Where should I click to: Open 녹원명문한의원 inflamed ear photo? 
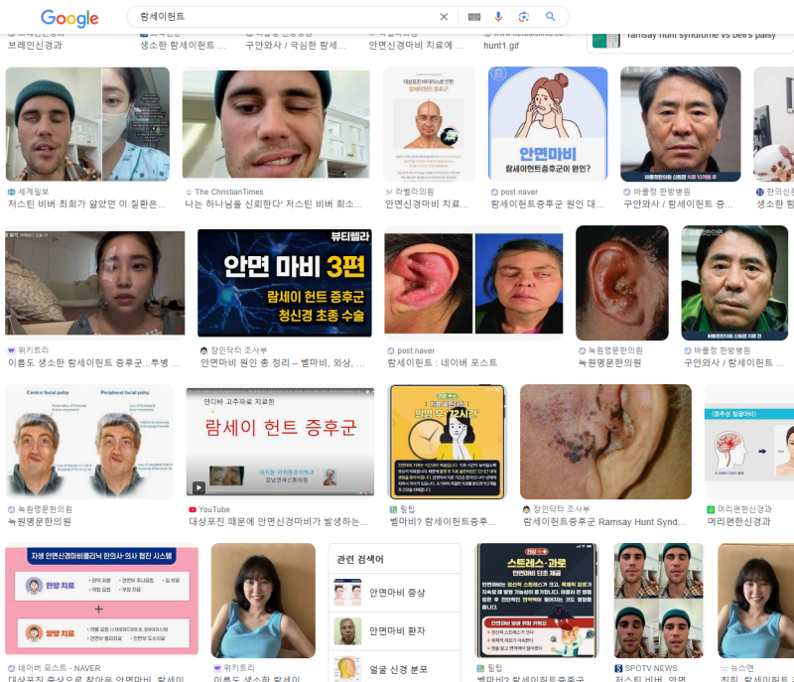click(x=622, y=283)
